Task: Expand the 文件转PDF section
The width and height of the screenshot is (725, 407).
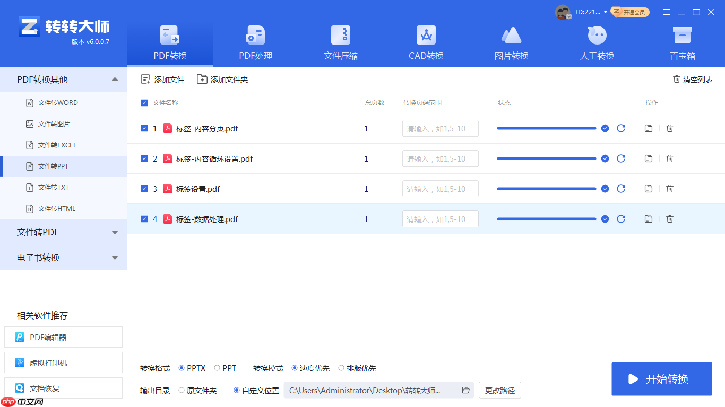Action: 64,232
